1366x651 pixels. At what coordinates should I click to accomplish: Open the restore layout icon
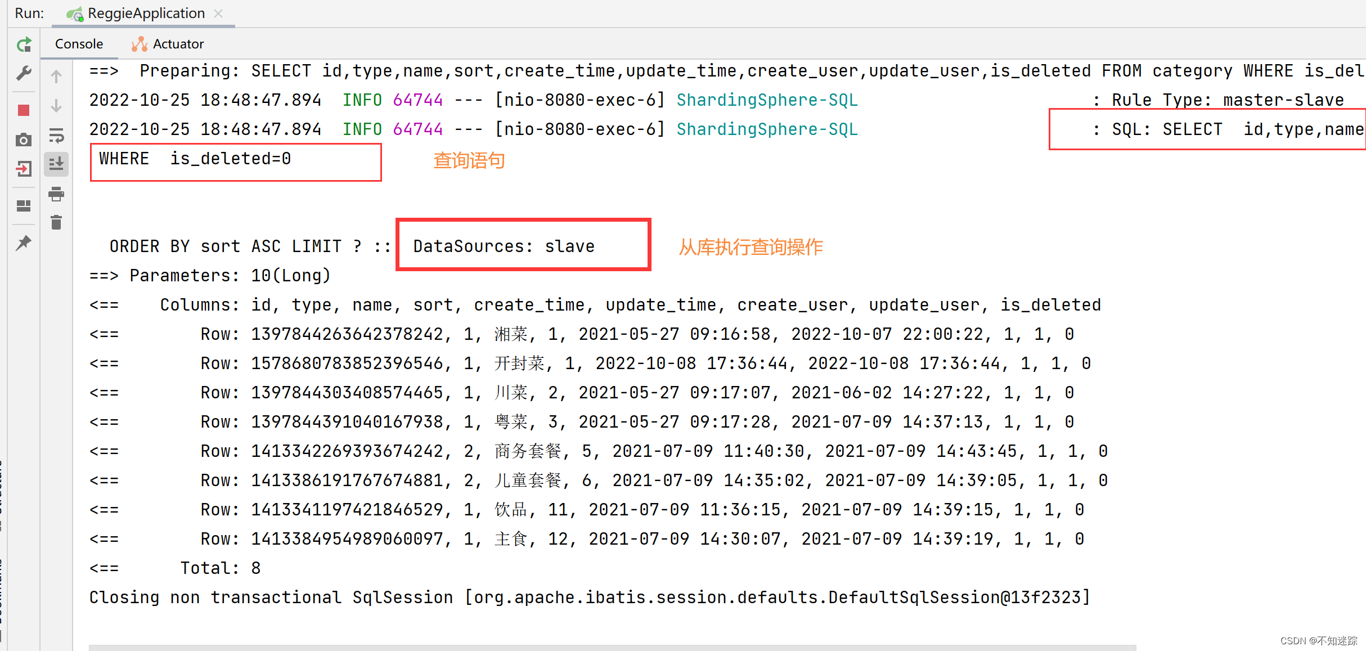click(24, 206)
